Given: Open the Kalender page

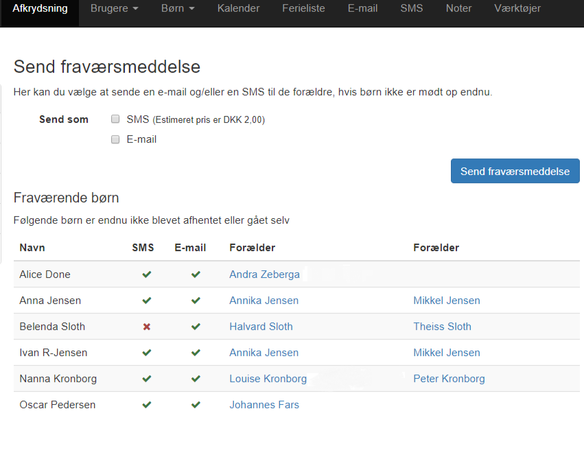Looking at the screenshot, I should pos(238,8).
